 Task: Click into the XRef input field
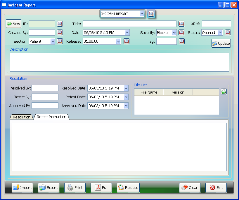217,24
